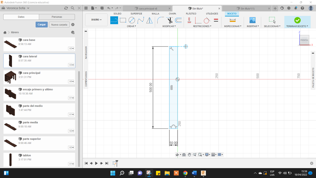Click the FRONTAL view cube face
The height and width of the screenshot is (178, 316).
[x=304, y=40]
